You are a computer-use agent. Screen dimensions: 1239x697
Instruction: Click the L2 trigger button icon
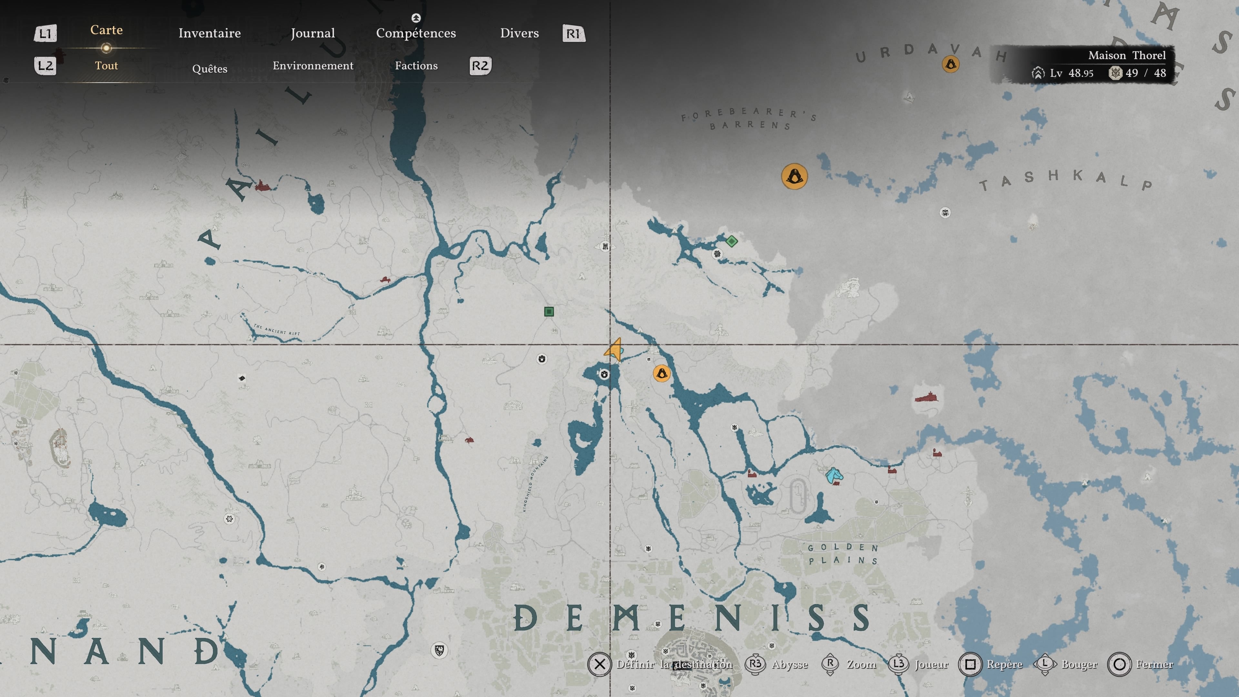click(x=45, y=66)
